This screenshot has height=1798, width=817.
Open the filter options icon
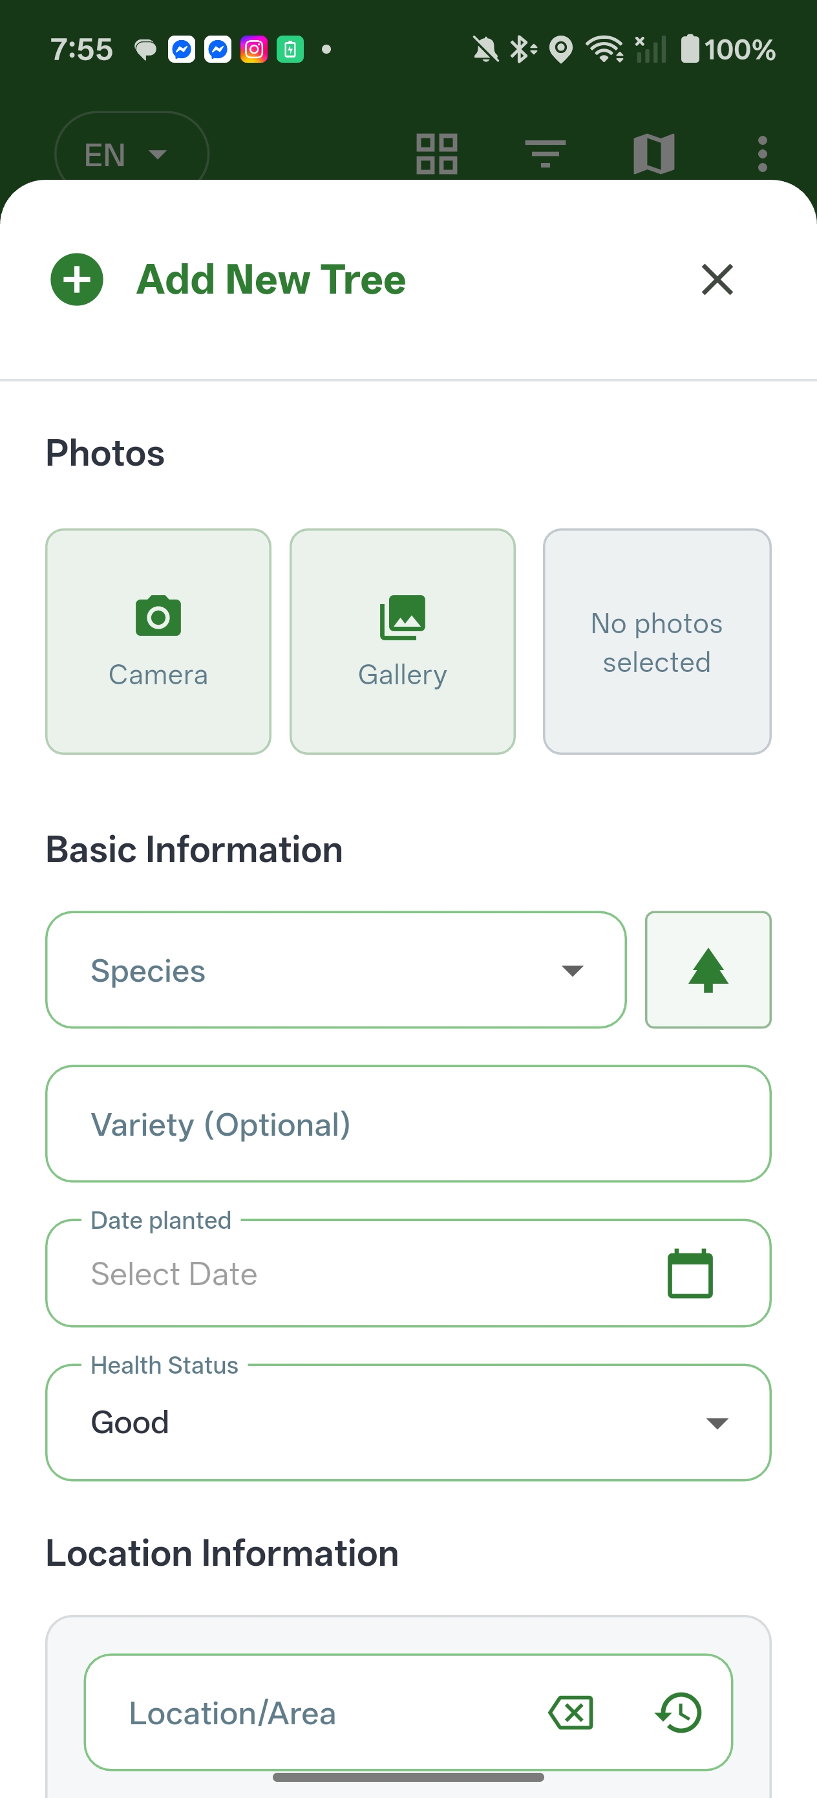(x=545, y=153)
